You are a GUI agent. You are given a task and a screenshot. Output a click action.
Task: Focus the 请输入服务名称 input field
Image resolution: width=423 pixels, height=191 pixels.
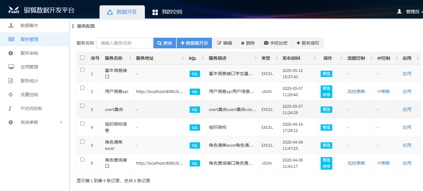[x=124, y=43]
